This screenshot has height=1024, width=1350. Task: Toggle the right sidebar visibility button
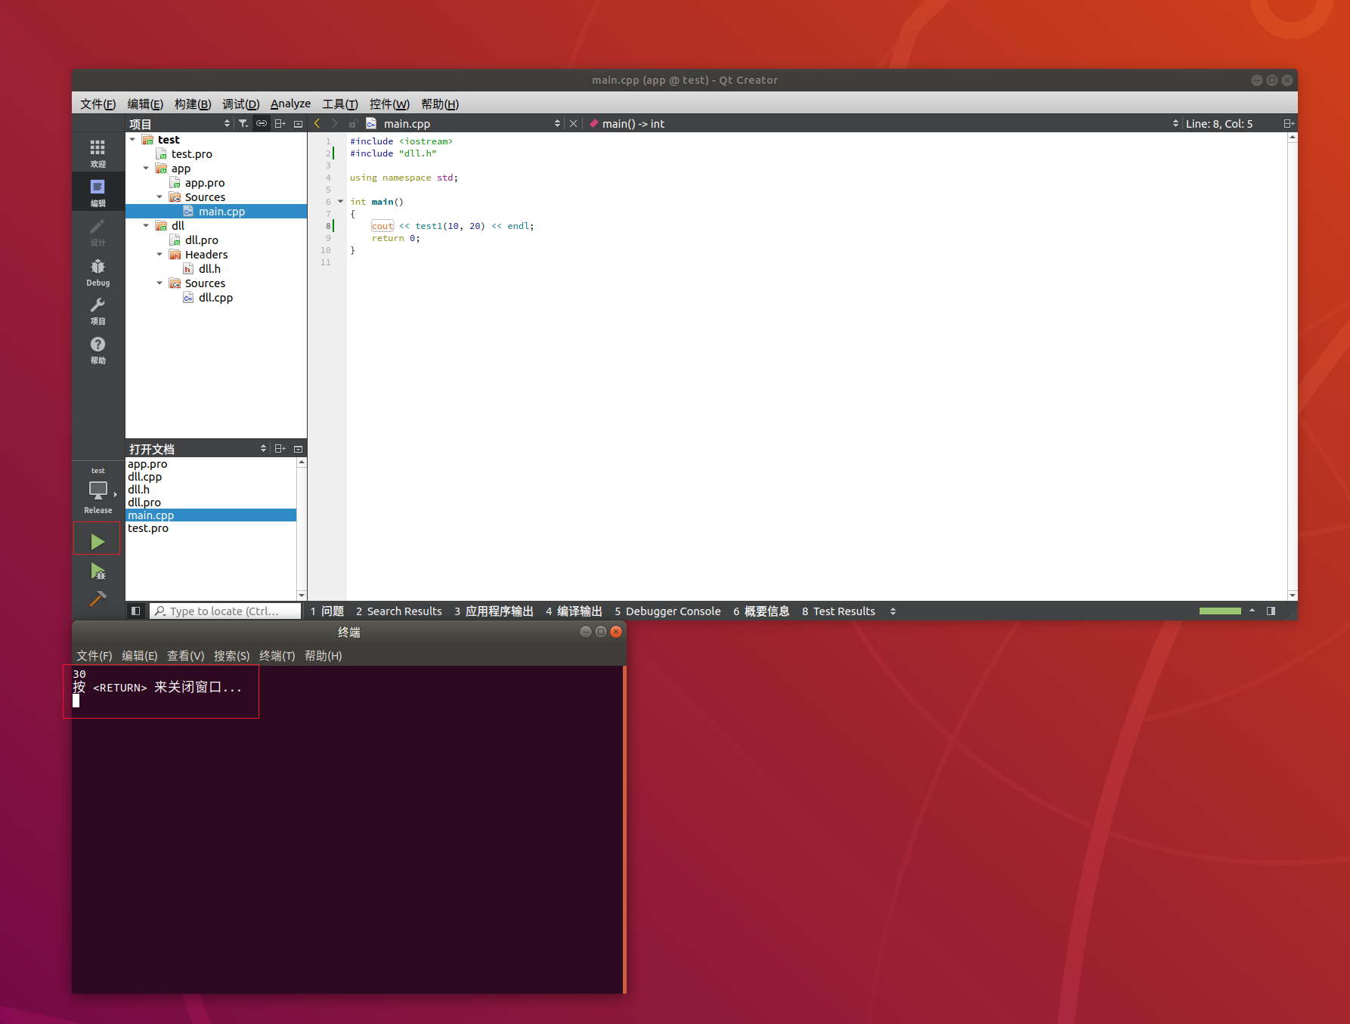coord(1271,611)
